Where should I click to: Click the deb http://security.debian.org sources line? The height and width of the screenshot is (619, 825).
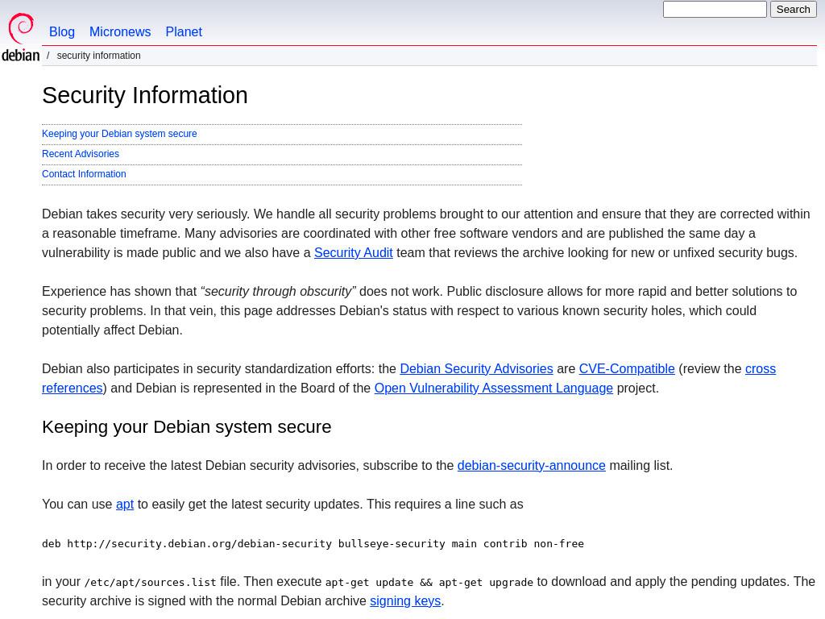point(313,544)
